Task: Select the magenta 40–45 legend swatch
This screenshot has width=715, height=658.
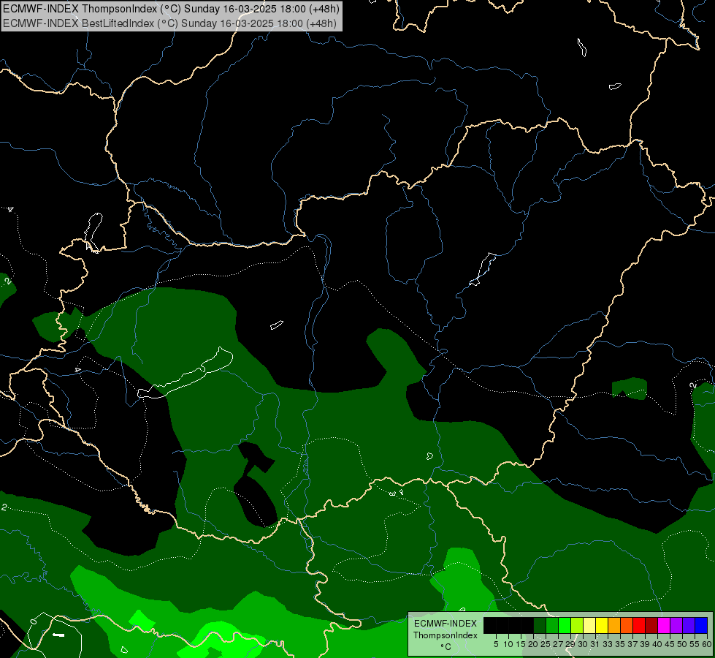Action: tap(664, 626)
